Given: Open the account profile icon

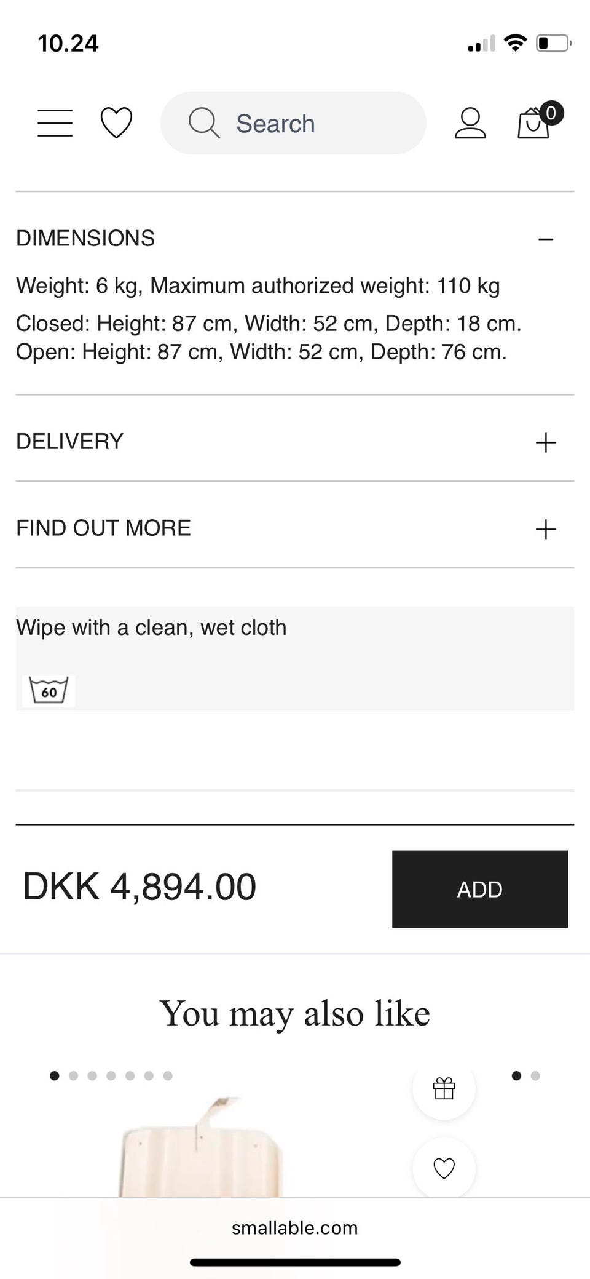Looking at the screenshot, I should coord(470,123).
